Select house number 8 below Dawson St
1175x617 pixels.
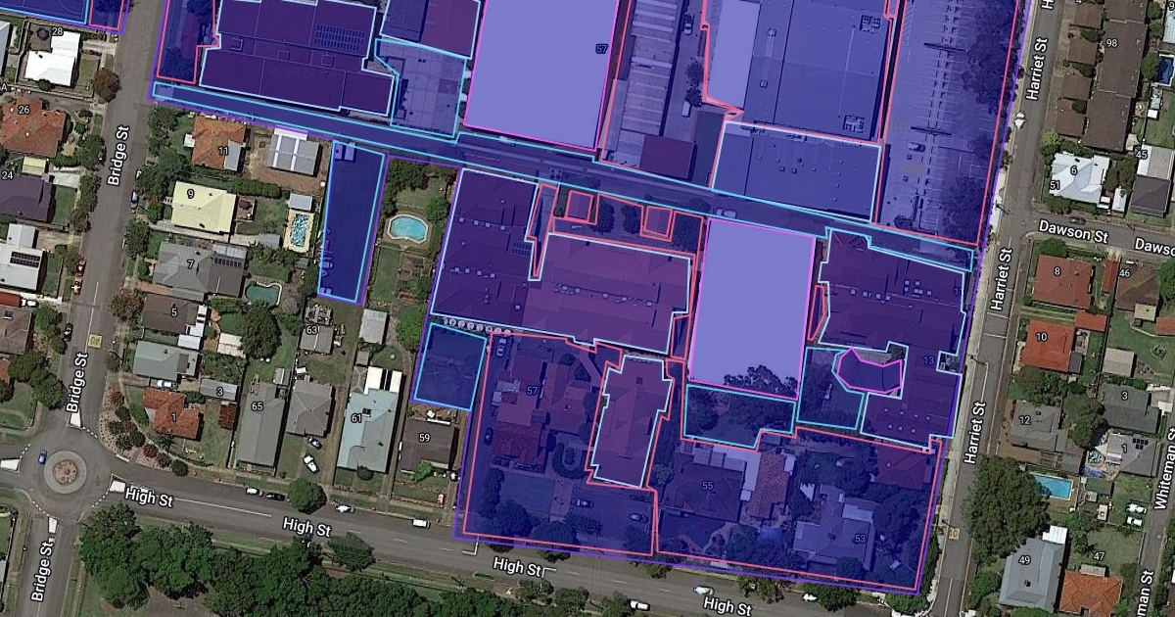click(1057, 271)
